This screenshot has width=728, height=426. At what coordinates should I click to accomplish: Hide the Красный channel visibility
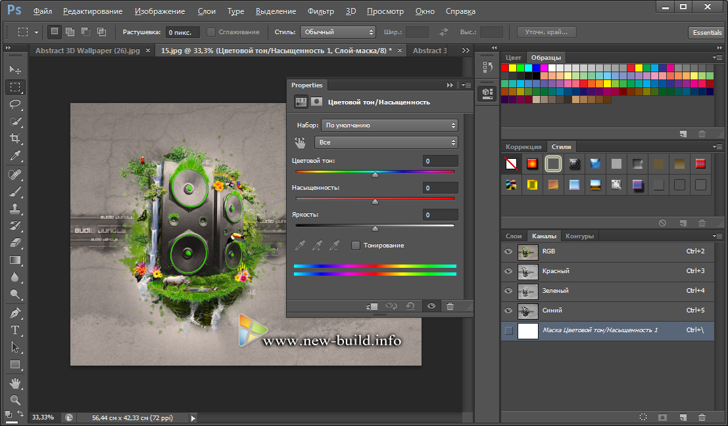point(508,271)
